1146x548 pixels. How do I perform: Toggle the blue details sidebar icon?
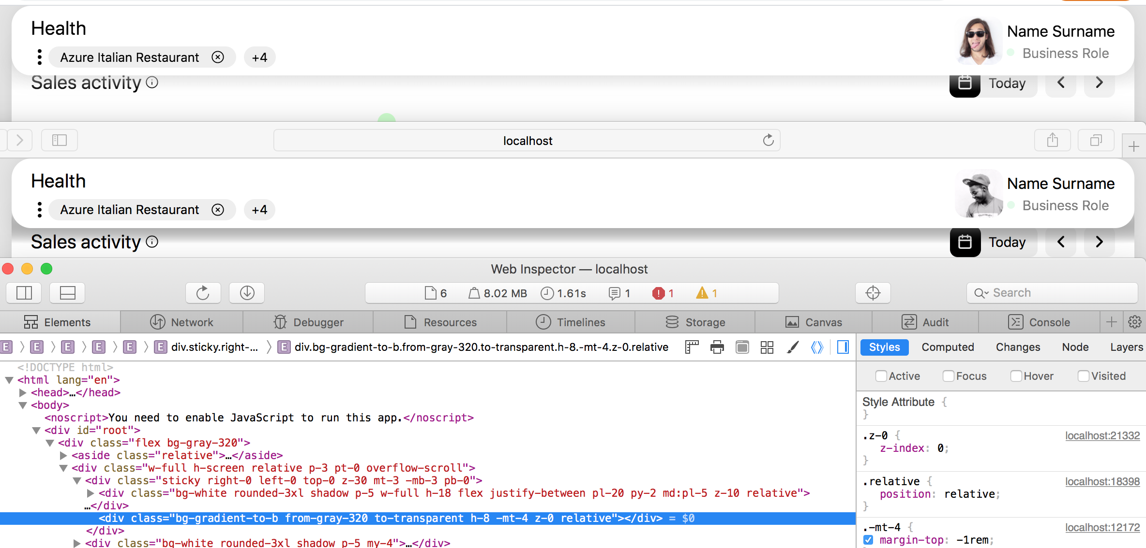point(843,347)
